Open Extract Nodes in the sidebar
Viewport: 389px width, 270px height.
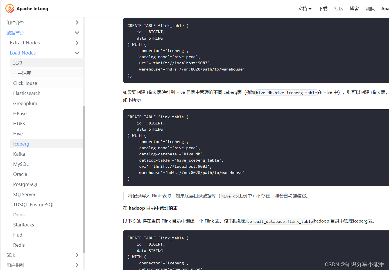coord(25,43)
